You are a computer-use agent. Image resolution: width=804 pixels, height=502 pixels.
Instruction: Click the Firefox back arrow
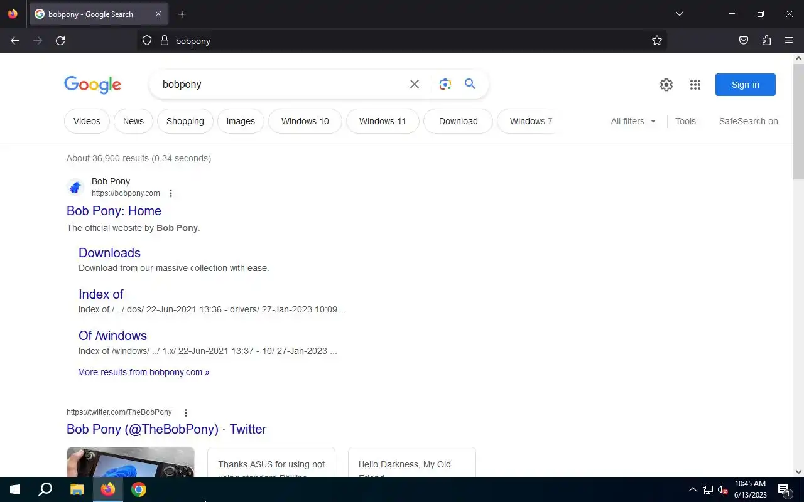[x=15, y=41]
